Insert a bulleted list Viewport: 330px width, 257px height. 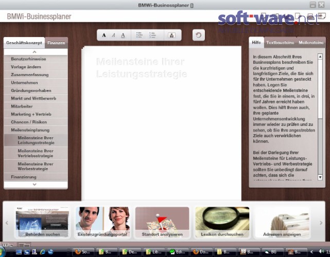[140, 35]
